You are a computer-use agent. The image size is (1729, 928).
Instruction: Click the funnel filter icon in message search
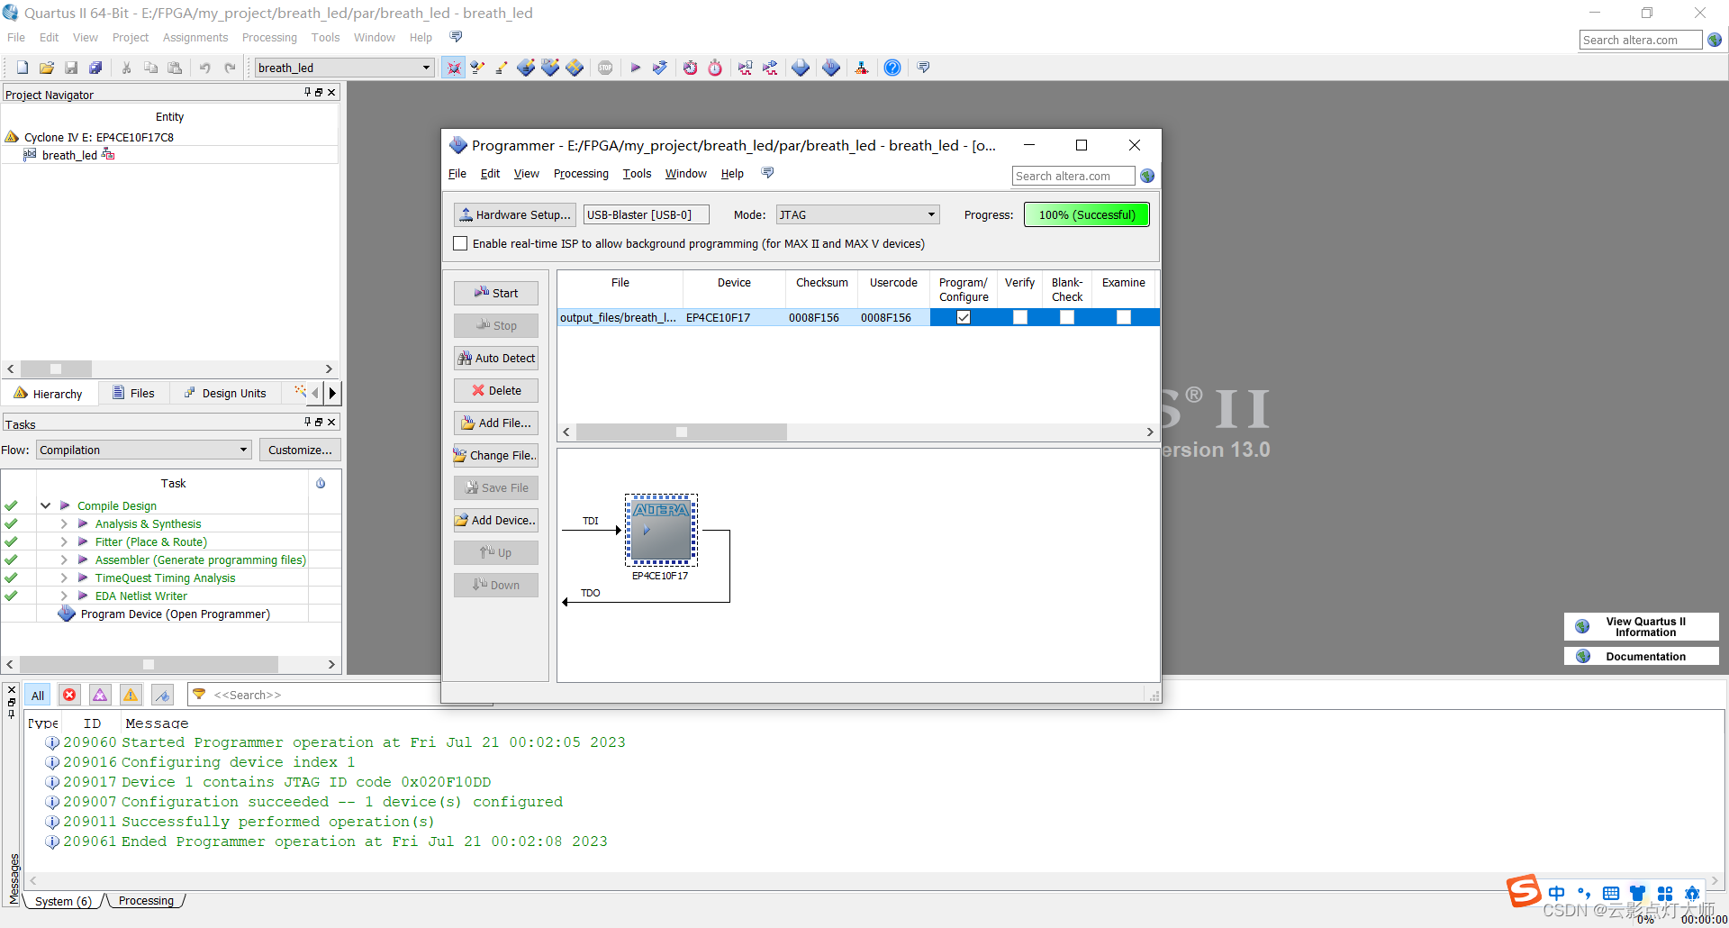(x=199, y=695)
